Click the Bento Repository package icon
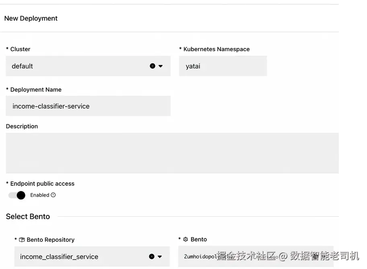Image resolution: width=367 pixels, height=269 pixels. coord(22,240)
